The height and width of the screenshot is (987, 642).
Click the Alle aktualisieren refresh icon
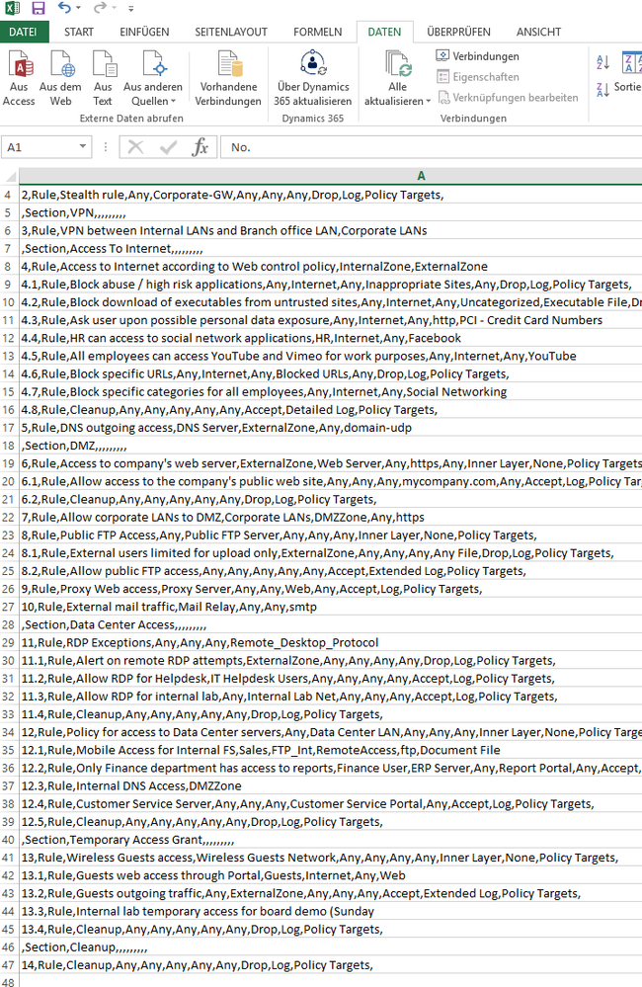[x=397, y=64]
